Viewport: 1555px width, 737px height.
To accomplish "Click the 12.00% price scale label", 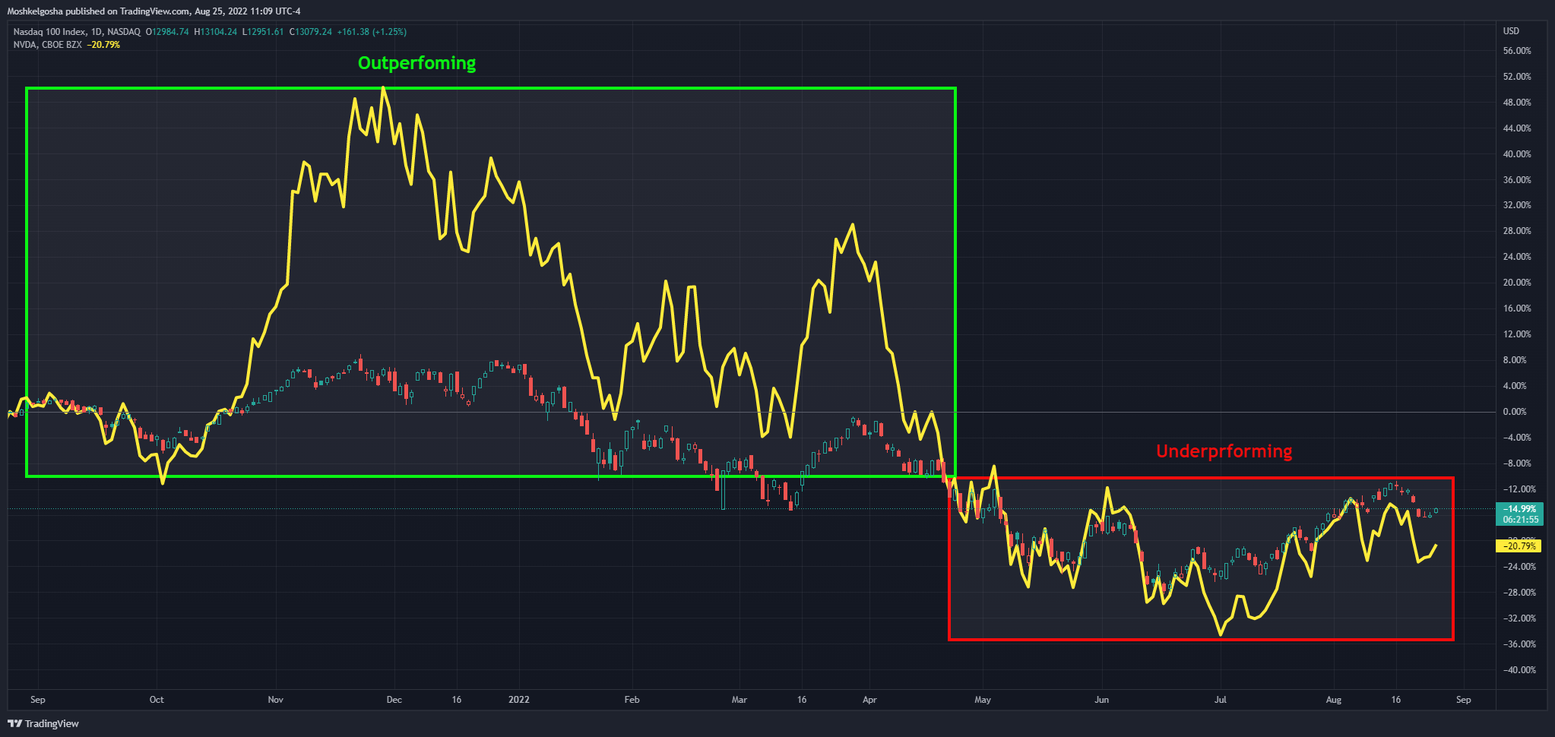I will pyautogui.click(x=1517, y=334).
